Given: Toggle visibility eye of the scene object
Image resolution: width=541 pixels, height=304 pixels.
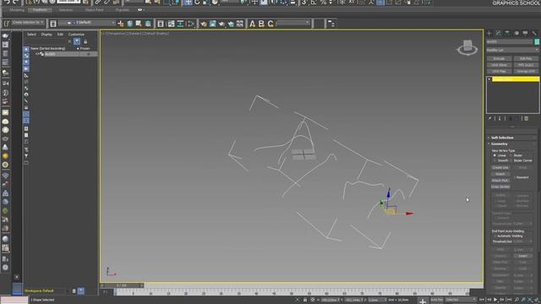Looking at the screenshot, I should [37, 54].
